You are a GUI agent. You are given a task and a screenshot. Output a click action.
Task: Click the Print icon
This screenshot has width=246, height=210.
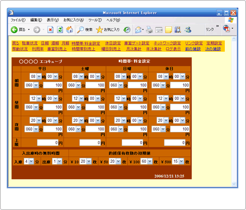click(x=150, y=30)
